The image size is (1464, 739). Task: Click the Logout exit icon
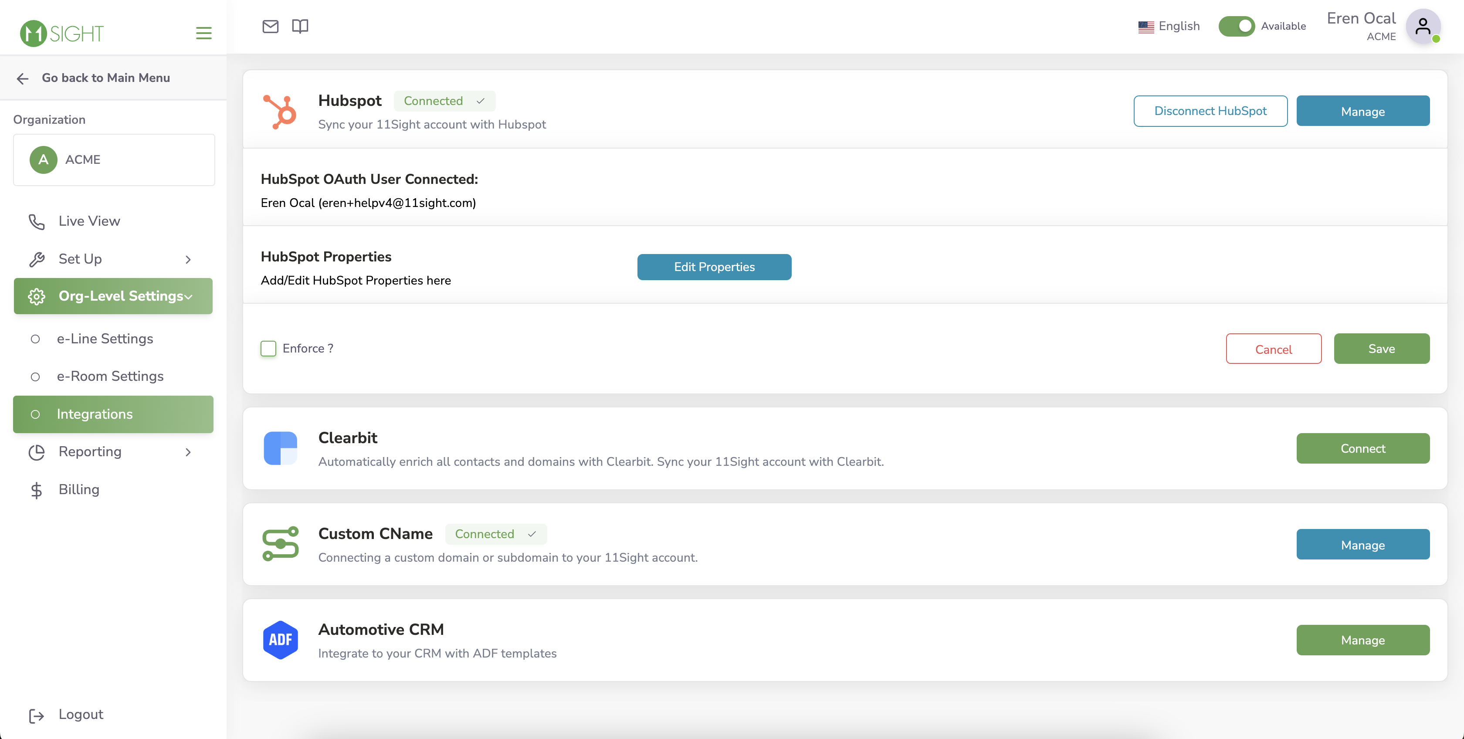pos(36,716)
